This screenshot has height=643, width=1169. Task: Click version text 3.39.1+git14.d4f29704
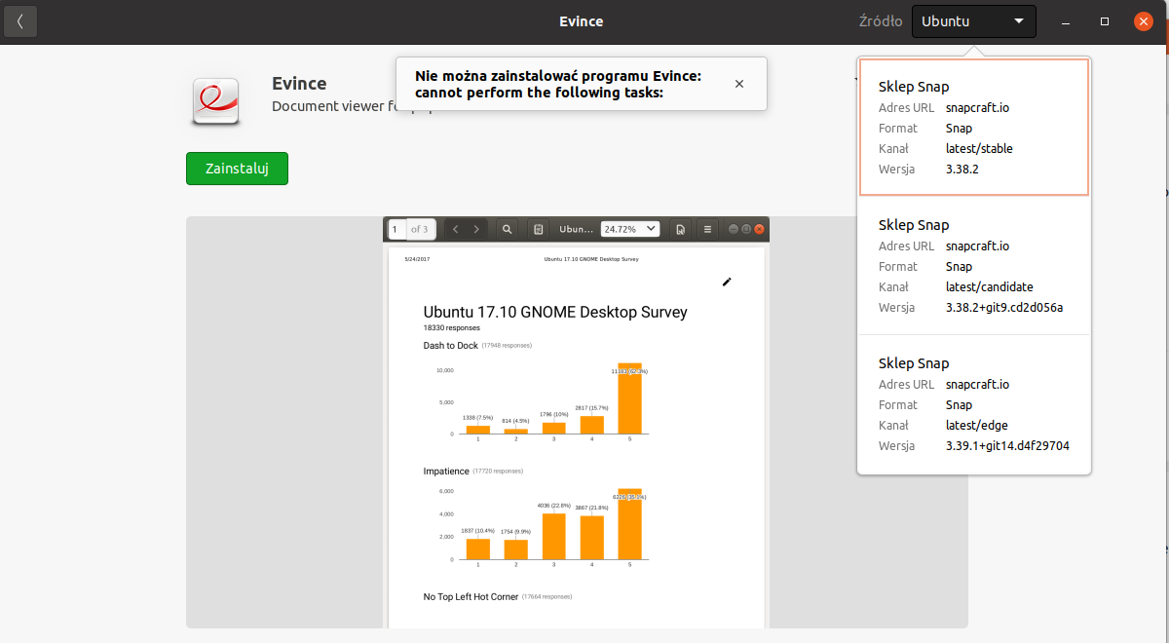[1007, 445]
